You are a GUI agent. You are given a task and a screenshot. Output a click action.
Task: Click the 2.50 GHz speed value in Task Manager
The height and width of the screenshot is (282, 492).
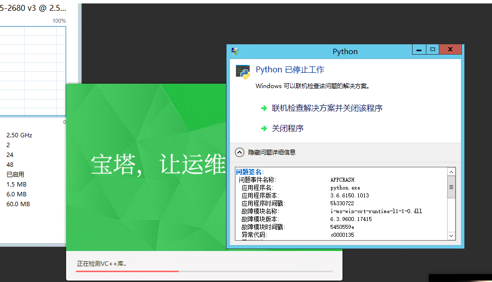(x=19, y=135)
